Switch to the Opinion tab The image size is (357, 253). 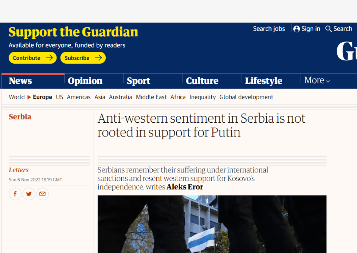[x=85, y=80]
